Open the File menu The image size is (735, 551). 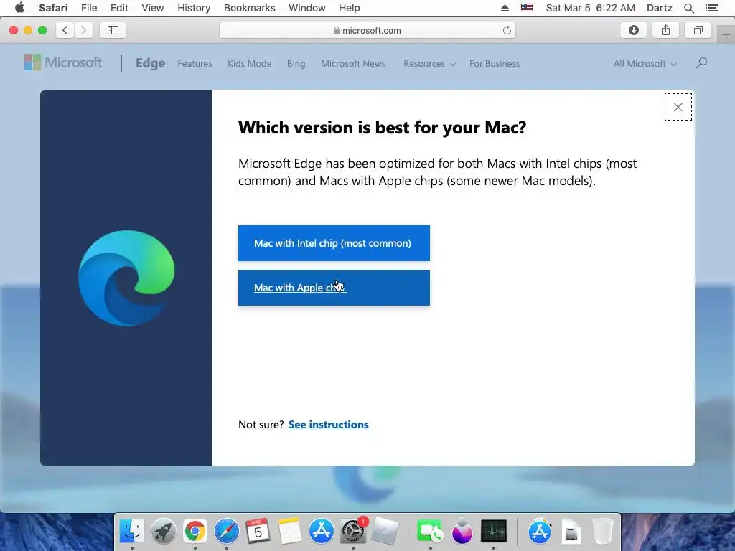(88, 8)
